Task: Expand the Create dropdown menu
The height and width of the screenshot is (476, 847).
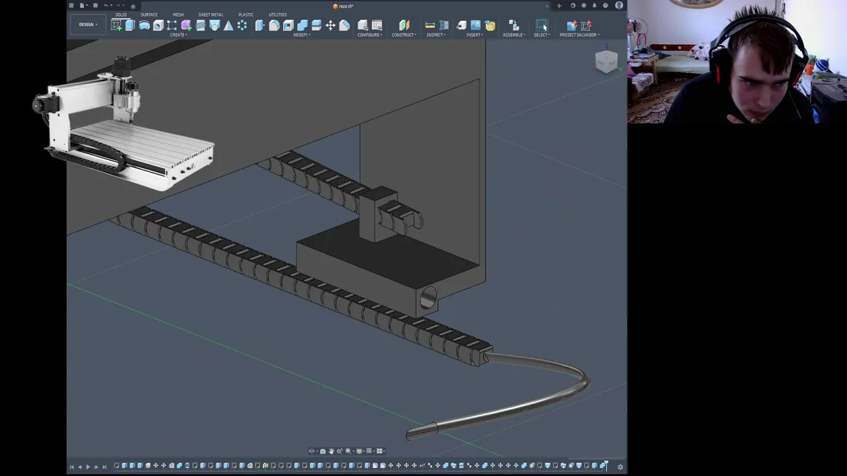Action: point(178,35)
